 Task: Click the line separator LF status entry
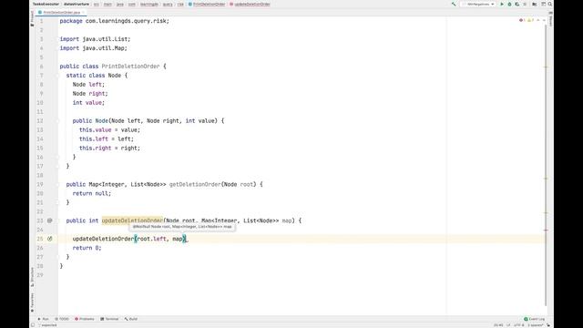coord(508,325)
